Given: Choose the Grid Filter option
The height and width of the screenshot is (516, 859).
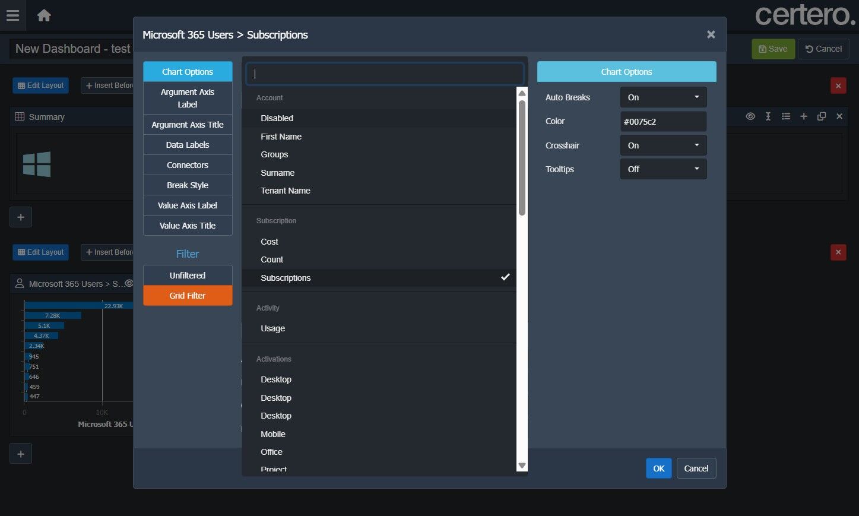Looking at the screenshot, I should pyautogui.click(x=188, y=296).
